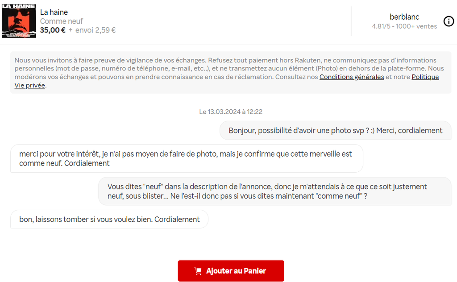The image size is (457, 282).
Task: Click the Comme neuf condition label
Action: (x=62, y=21)
